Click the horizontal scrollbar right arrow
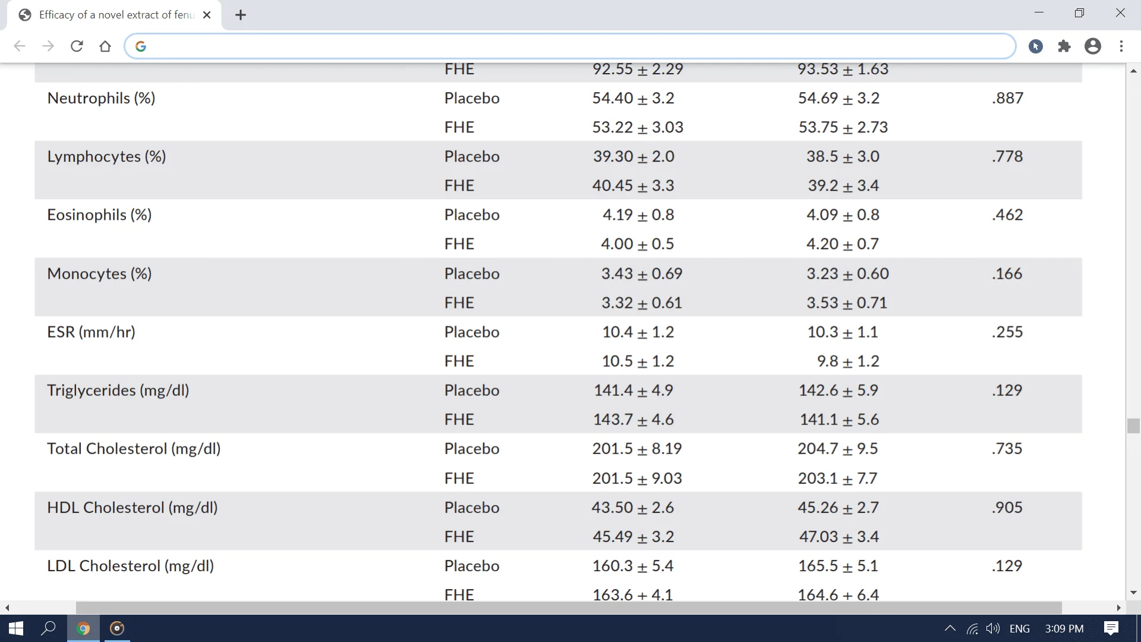This screenshot has height=642, width=1141. tap(1118, 608)
